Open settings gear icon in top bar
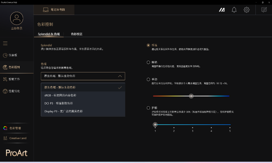 [x=246, y=10]
